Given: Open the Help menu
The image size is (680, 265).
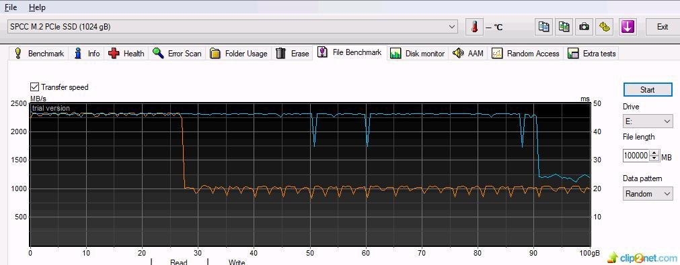Looking at the screenshot, I should [37, 7].
